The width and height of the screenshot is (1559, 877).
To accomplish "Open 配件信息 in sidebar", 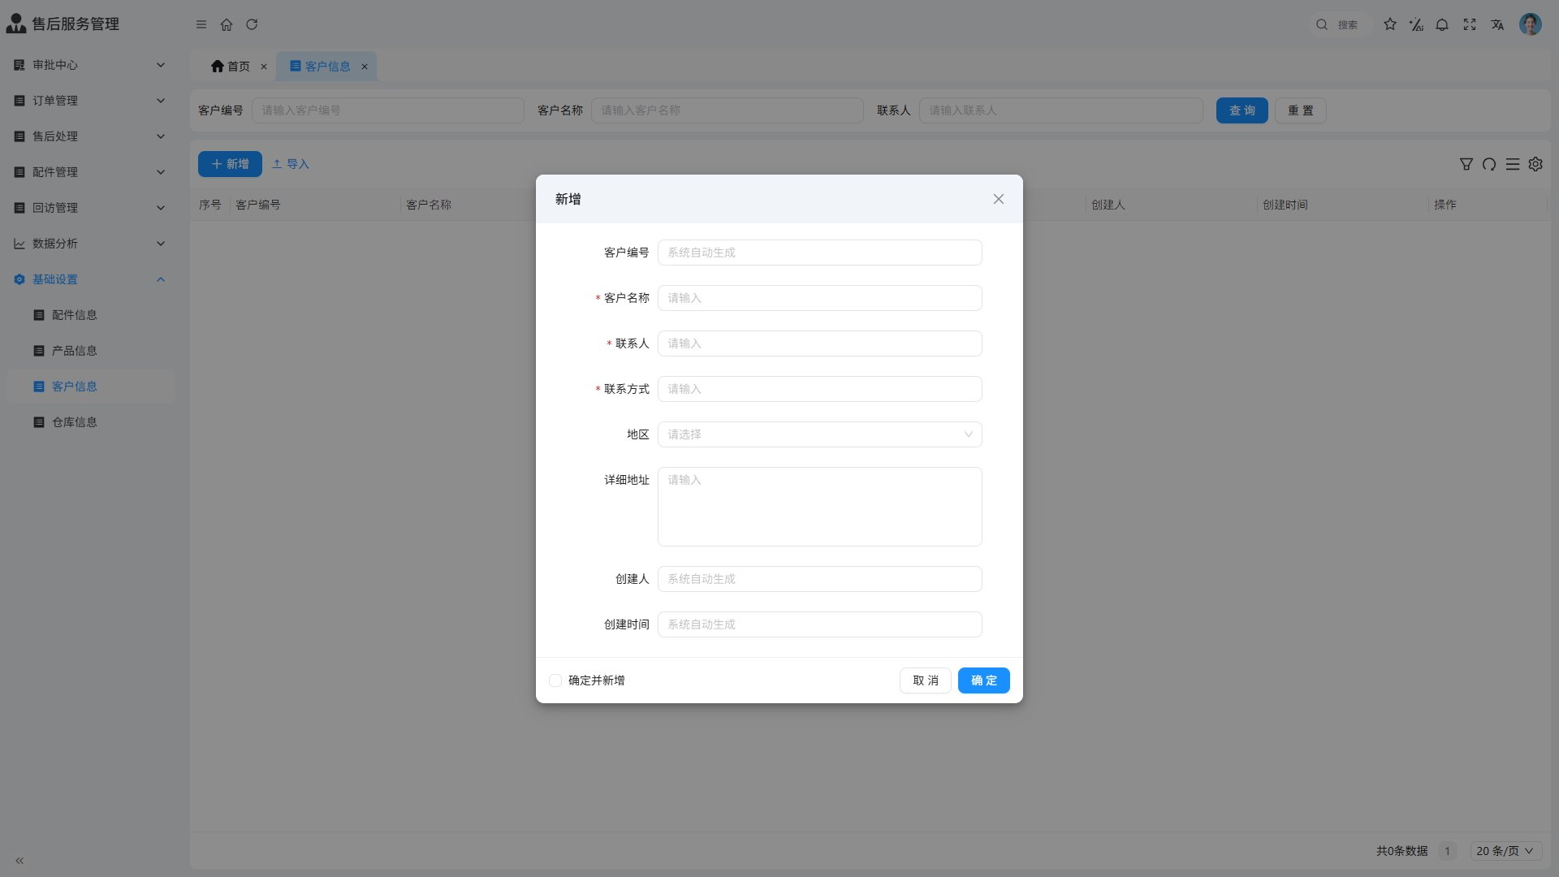I will [x=90, y=315].
